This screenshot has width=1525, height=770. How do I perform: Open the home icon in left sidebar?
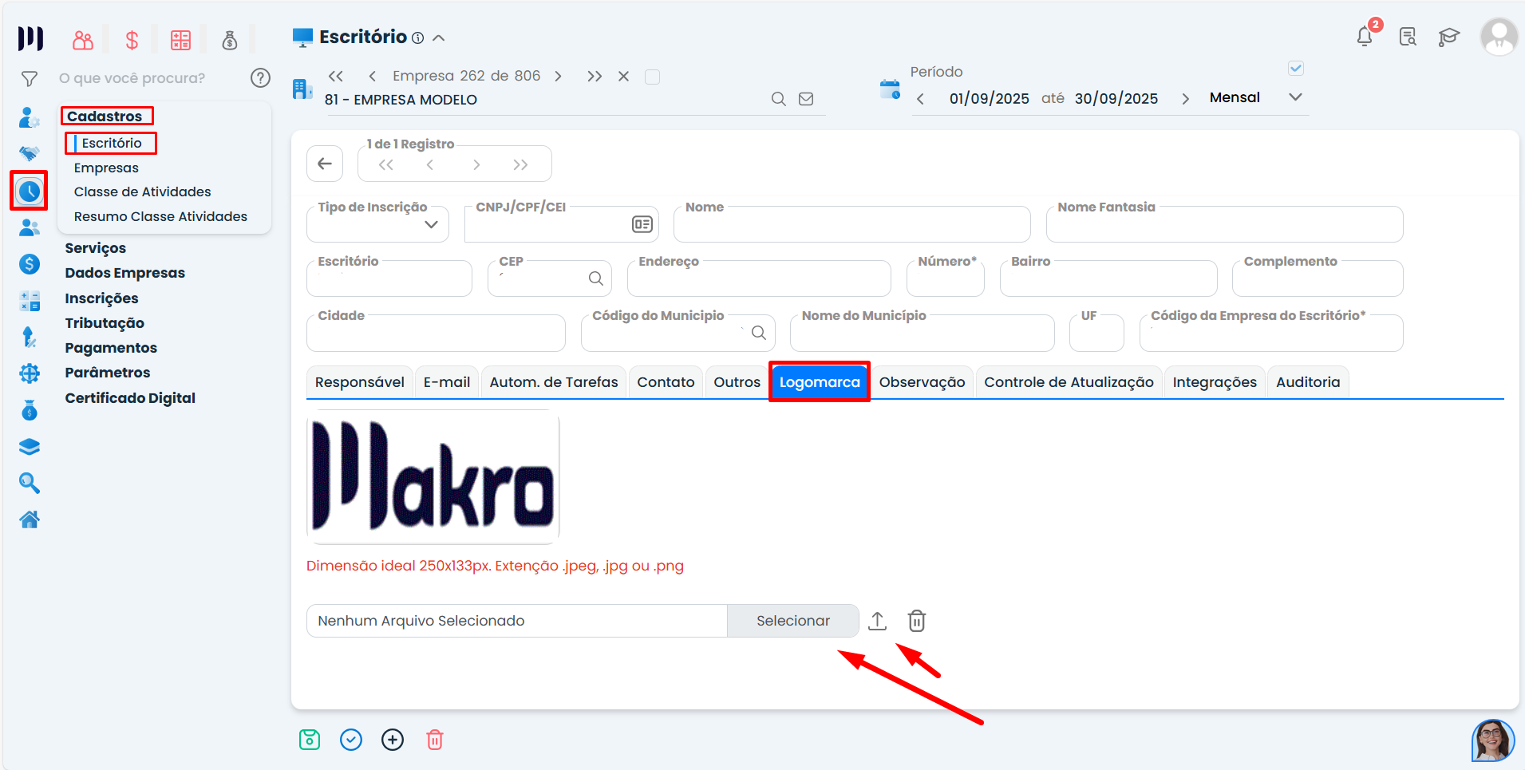[x=30, y=519]
